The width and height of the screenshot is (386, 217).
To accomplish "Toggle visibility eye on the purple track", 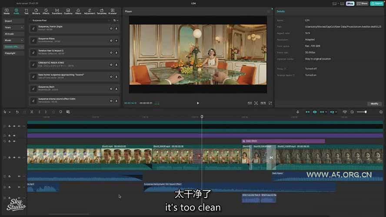I will 14,135.
